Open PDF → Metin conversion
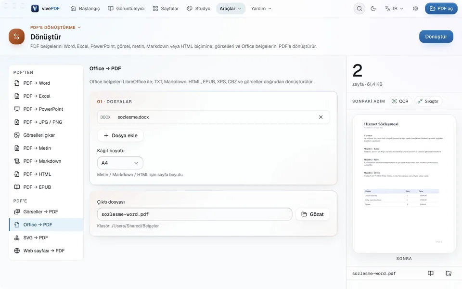The height and width of the screenshot is (289, 462). pos(46,148)
